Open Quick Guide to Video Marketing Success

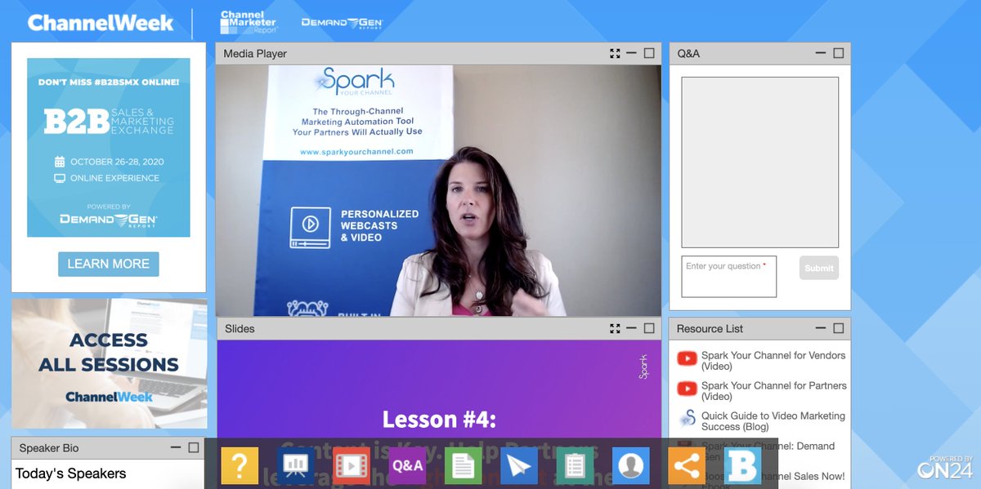click(773, 421)
